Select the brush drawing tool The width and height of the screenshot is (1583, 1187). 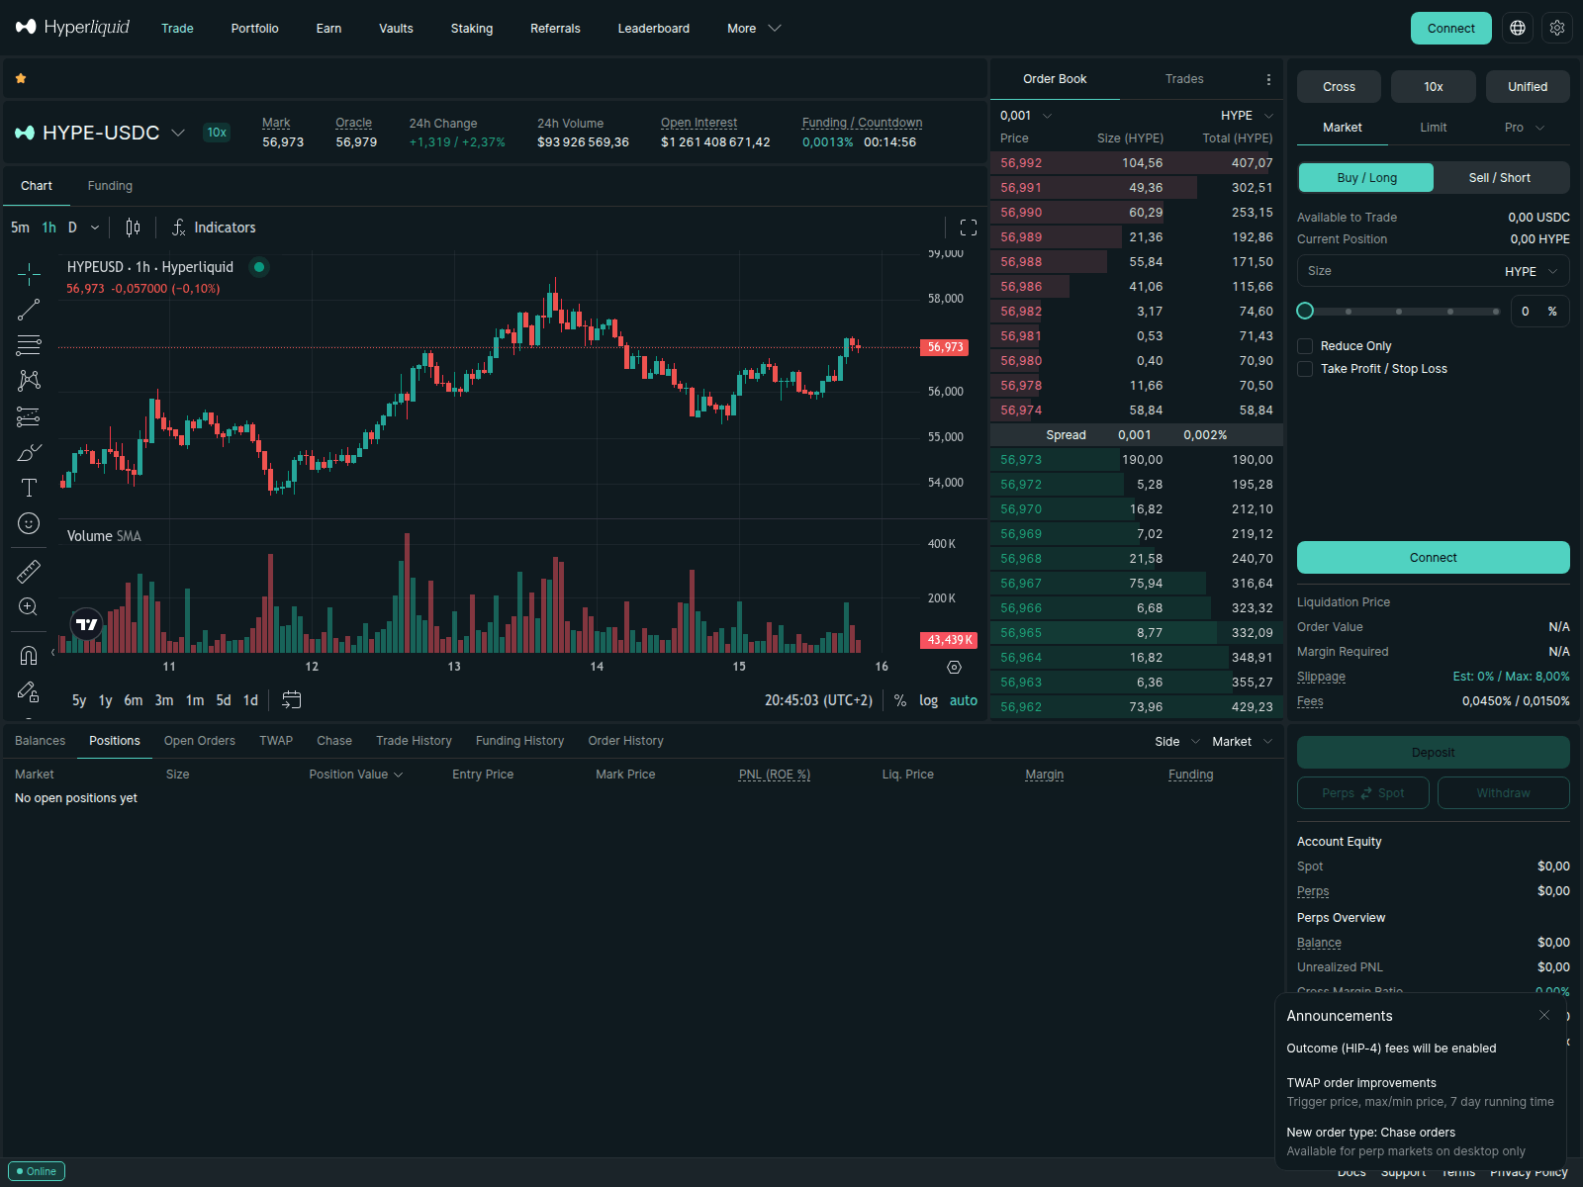pyautogui.click(x=29, y=452)
